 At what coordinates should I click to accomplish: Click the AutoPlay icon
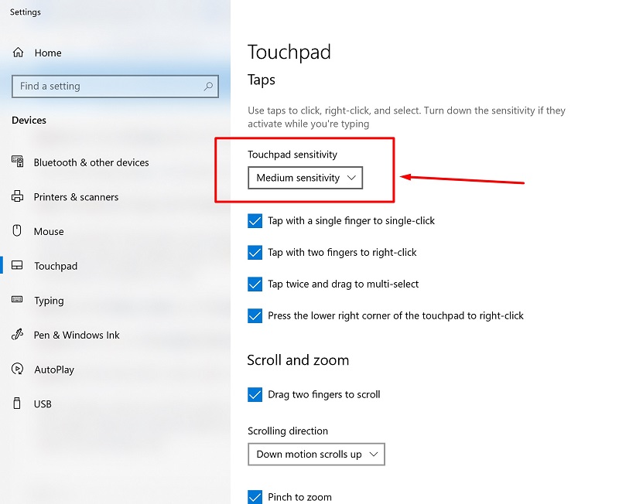click(18, 369)
